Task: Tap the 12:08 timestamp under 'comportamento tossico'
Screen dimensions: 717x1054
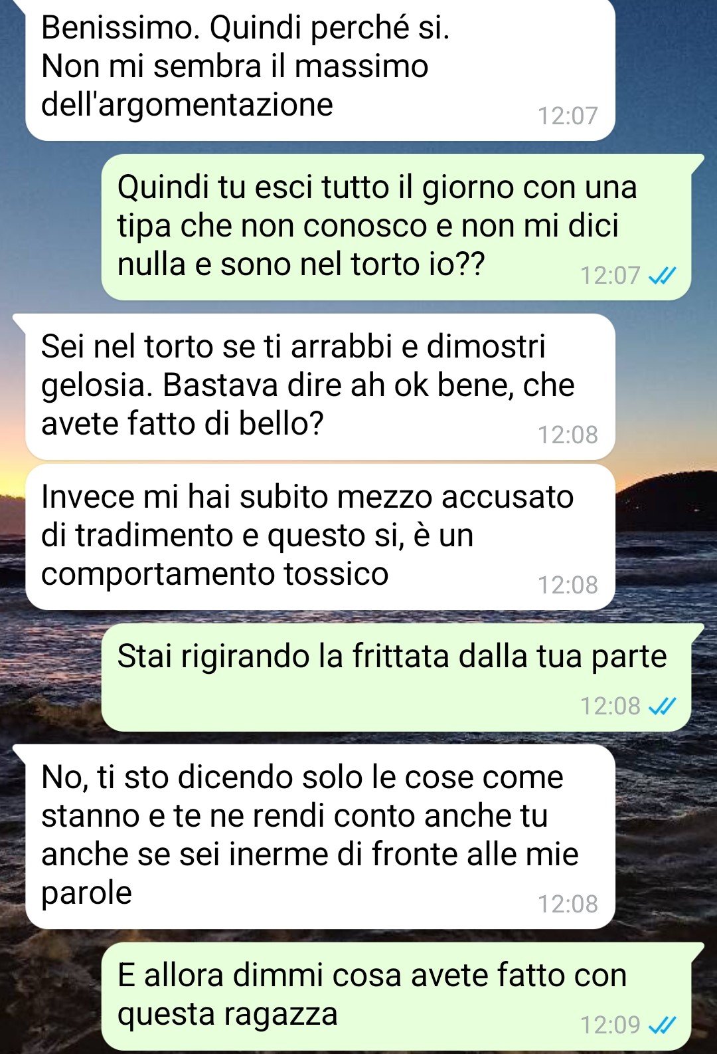Action: (x=568, y=585)
